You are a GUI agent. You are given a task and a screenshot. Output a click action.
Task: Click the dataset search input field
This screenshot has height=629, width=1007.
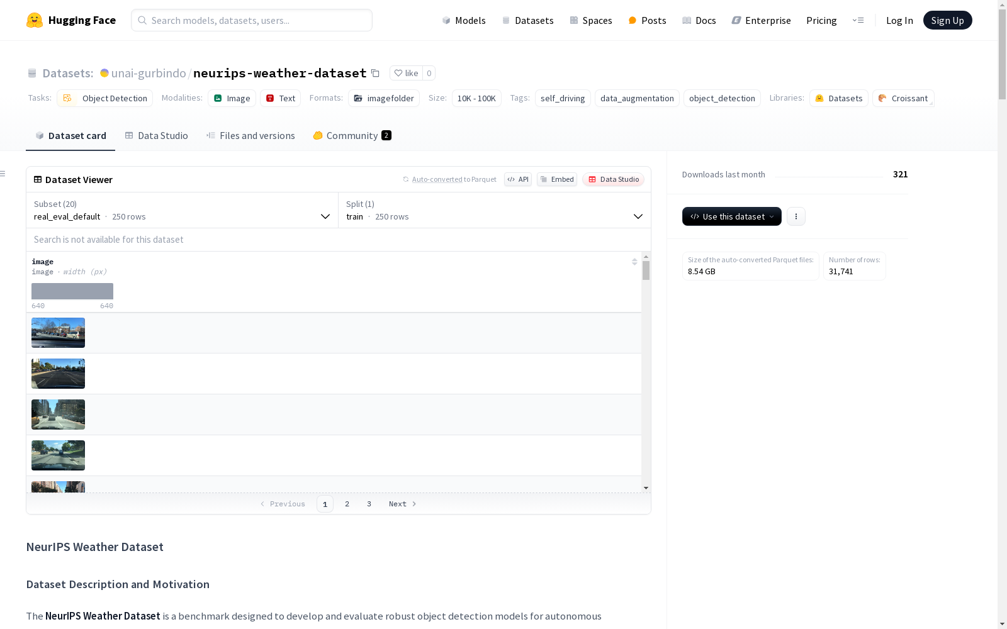pyautogui.click(x=252, y=20)
